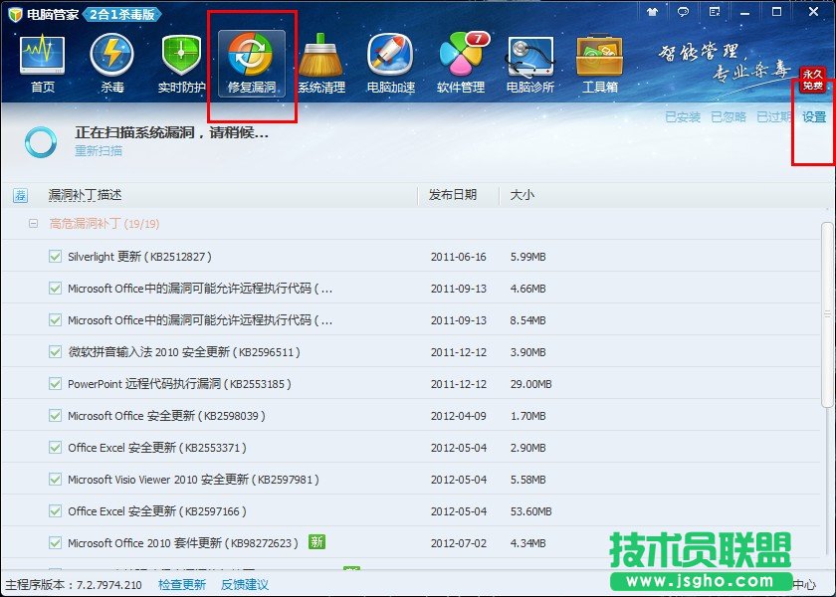Viewport: 836px width, 597px height.
Task: Uncheck the Silverlight 更新 (KB2512827) patch
Action: click(x=55, y=257)
